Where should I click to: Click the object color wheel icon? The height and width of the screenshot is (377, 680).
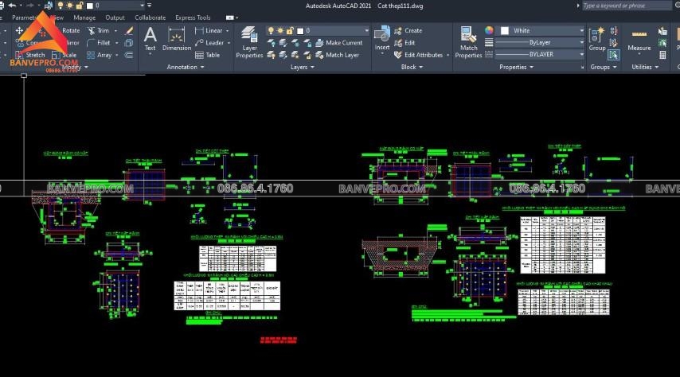[x=489, y=30]
